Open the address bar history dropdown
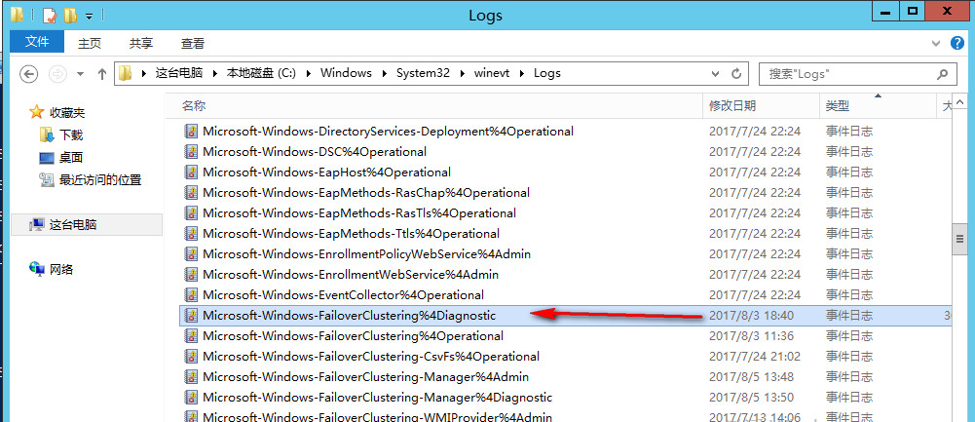Screen dimensions: 975x422 pos(715,73)
